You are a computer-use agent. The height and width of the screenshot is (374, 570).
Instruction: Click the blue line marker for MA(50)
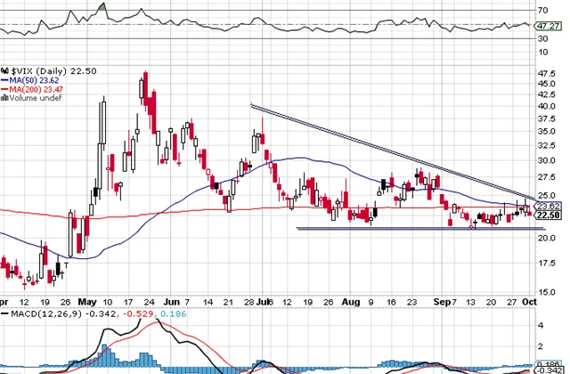[4, 81]
